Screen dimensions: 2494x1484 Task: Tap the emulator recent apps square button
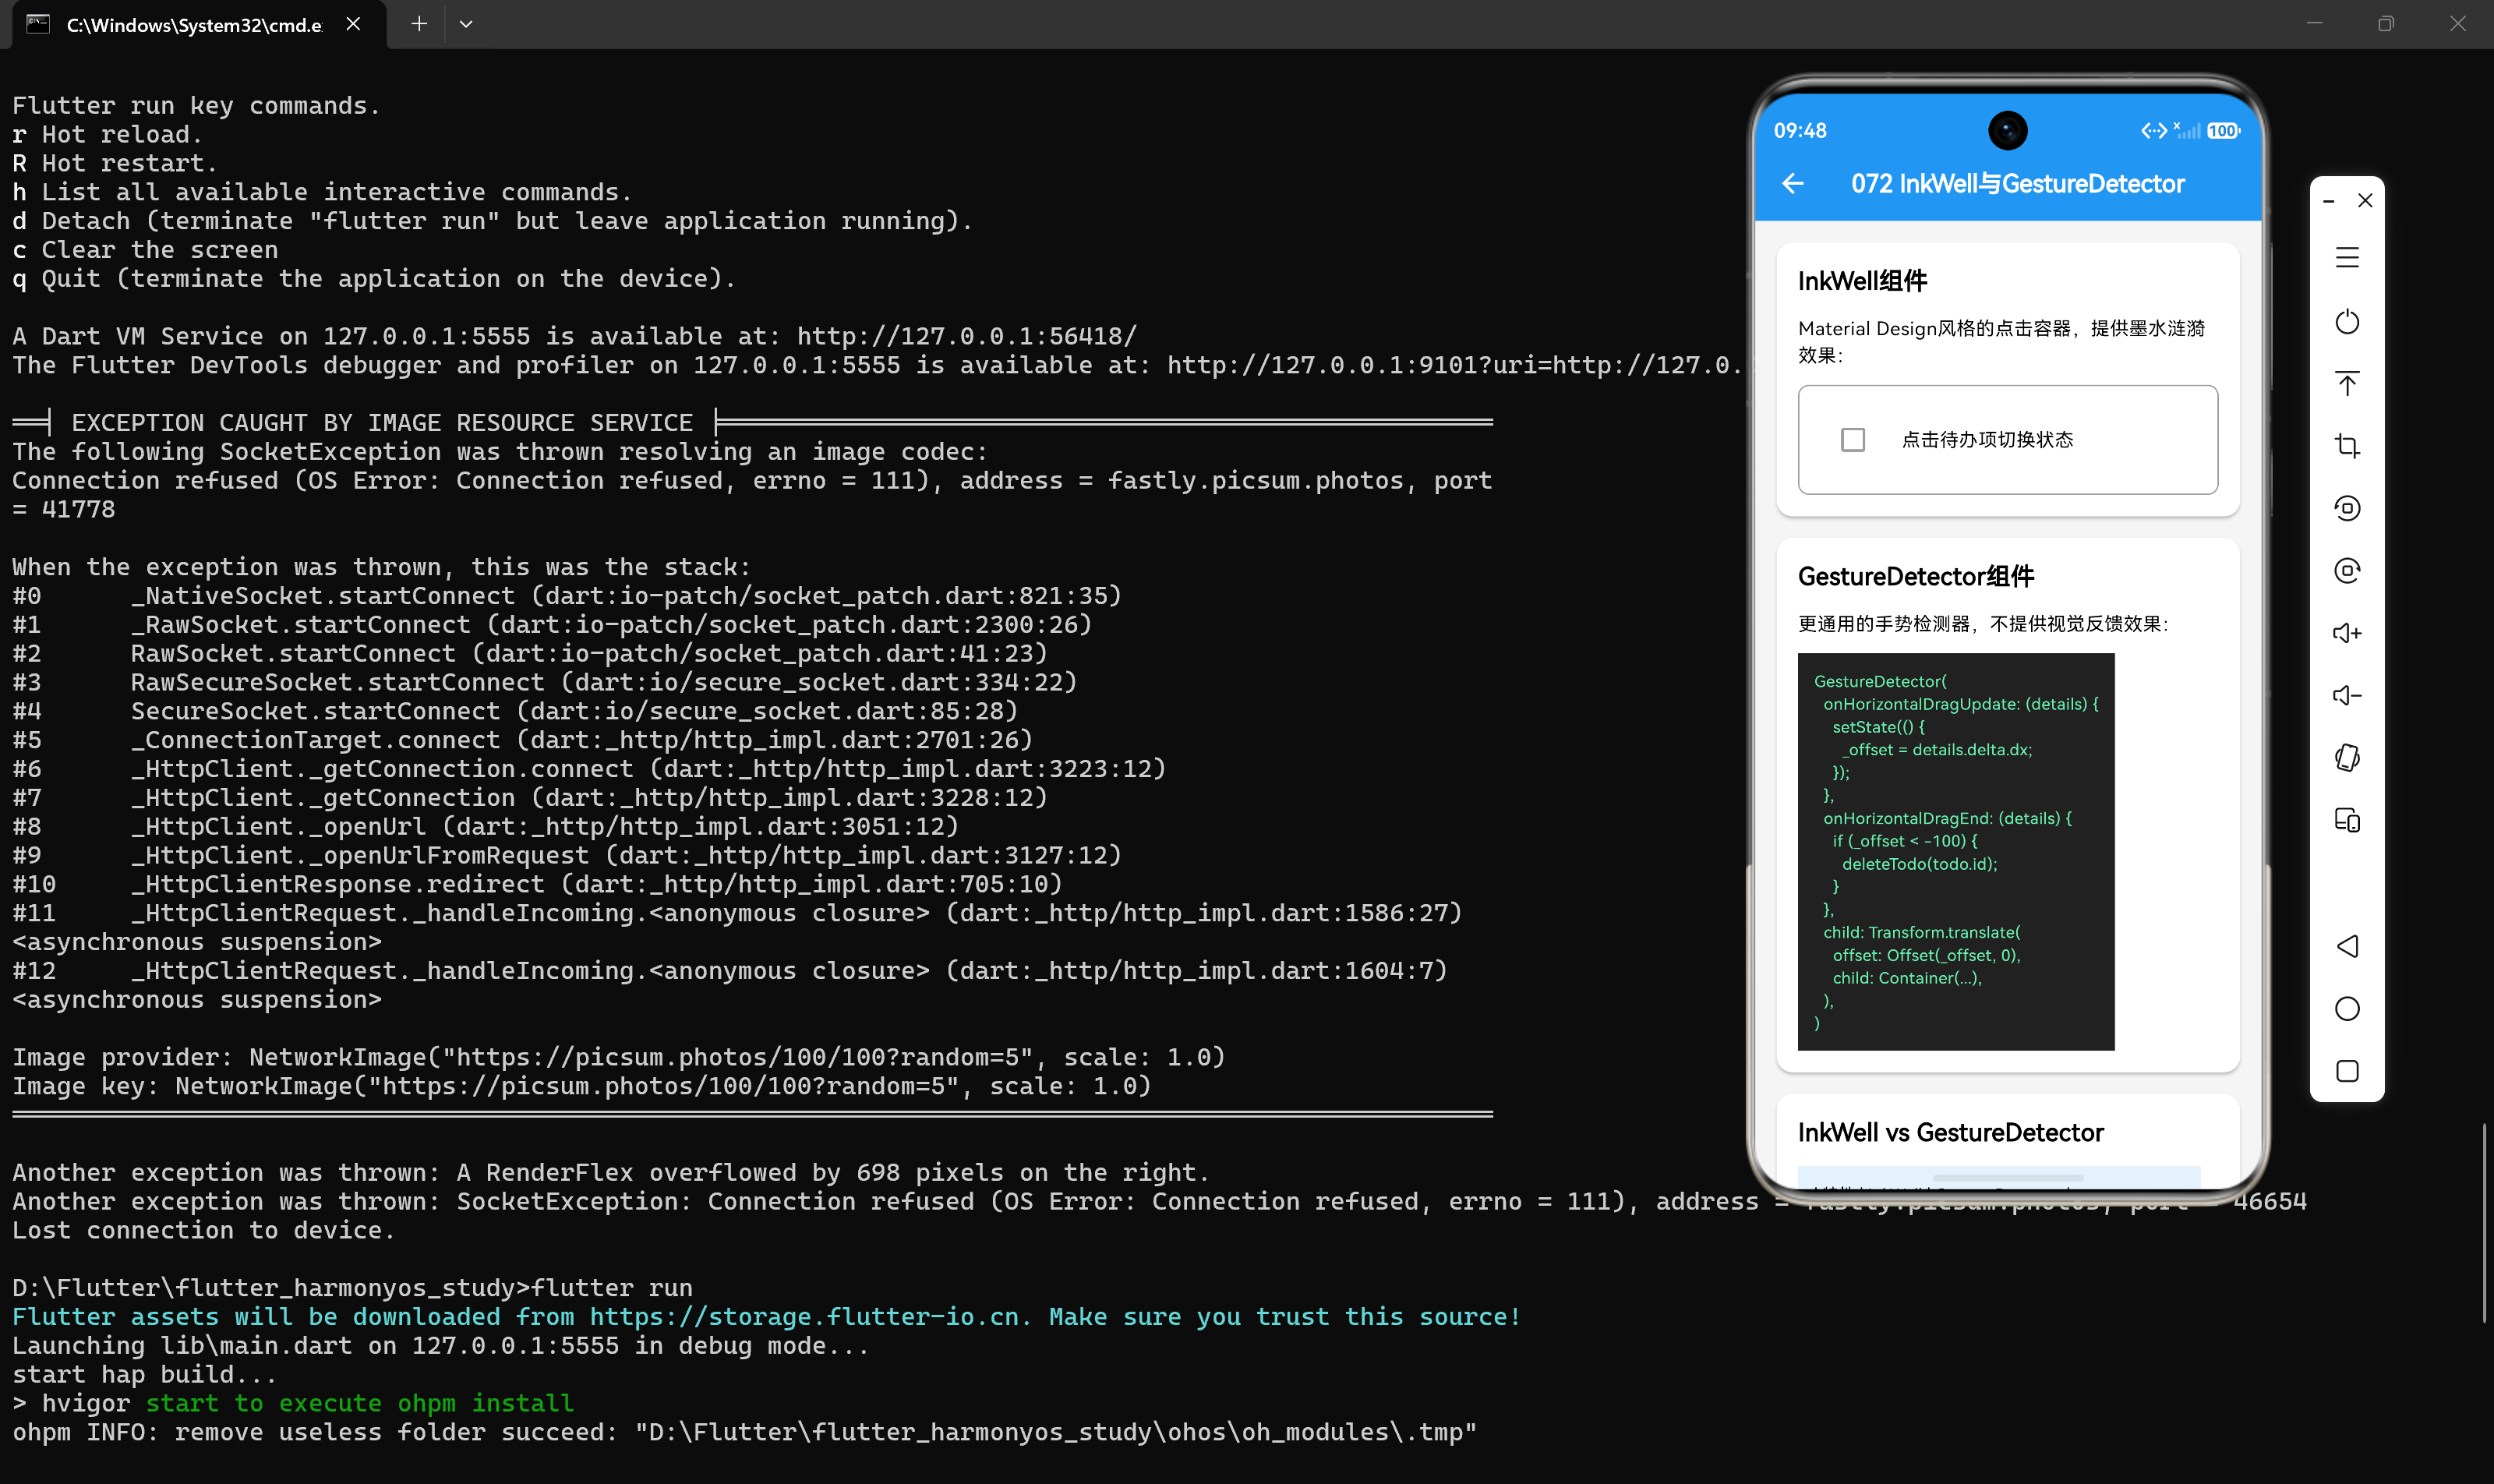click(2347, 1071)
